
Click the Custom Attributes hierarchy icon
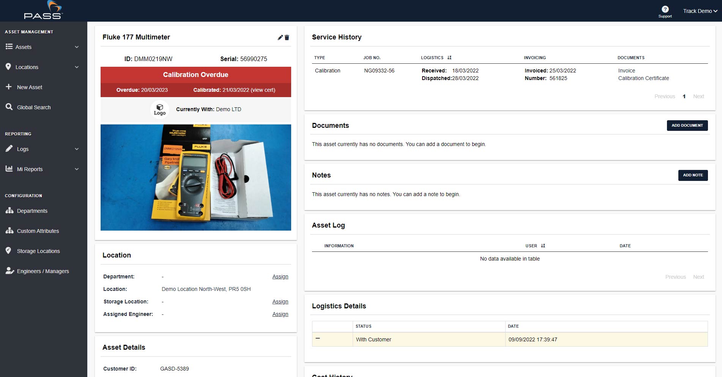(x=9, y=231)
